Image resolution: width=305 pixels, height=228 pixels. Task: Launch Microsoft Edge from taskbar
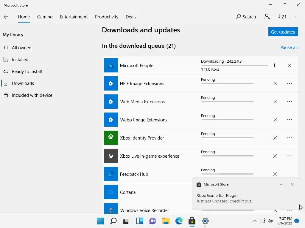(x=179, y=221)
